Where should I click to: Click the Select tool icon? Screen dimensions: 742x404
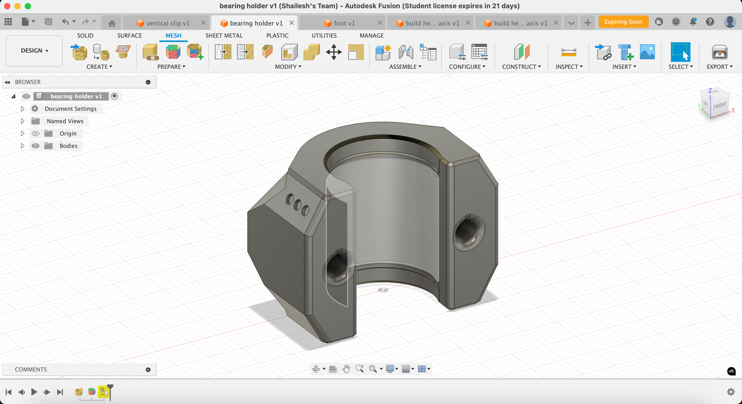coord(680,52)
